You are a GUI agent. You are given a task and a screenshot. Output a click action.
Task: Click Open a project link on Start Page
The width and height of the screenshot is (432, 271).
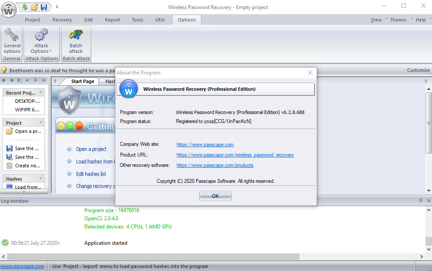91,149
